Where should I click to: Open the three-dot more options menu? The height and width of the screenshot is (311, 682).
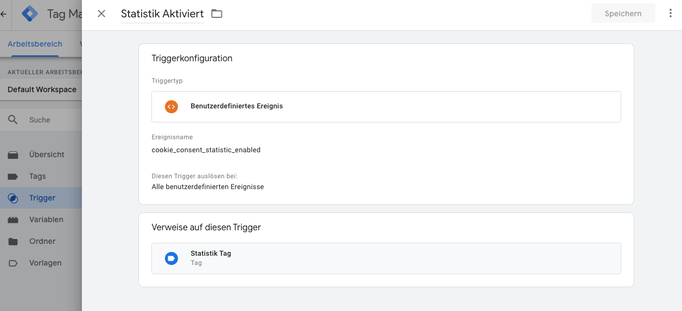tap(670, 14)
